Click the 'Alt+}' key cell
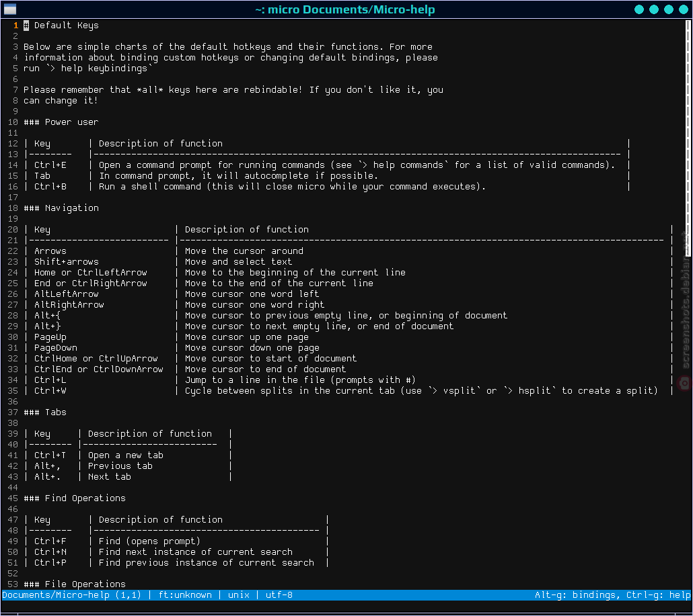Viewport: 693px width, 616px height. click(47, 326)
